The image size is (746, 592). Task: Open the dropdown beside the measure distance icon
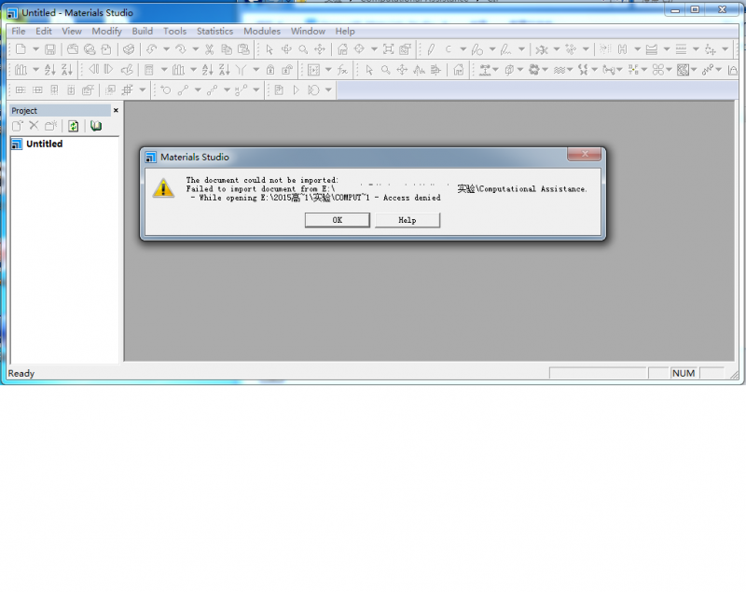click(198, 90)
